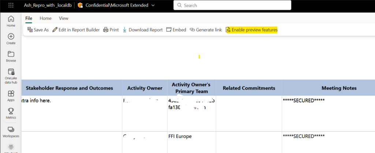
Task: Click Download Report
Action: point(142,30)
